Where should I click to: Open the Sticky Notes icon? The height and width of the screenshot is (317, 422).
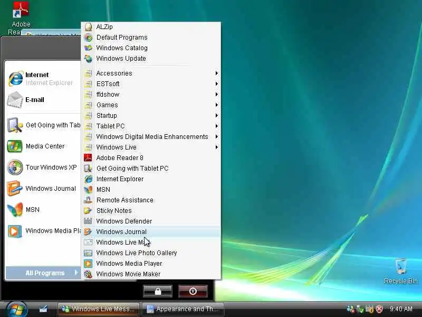88,210
